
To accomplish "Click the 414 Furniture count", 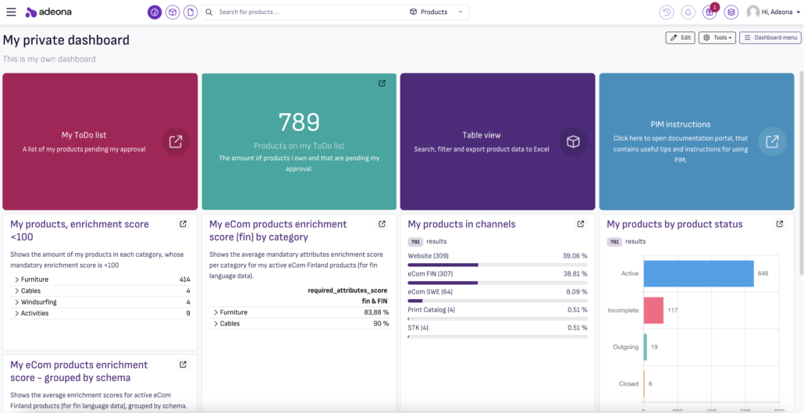I will pyautogui.click(x=184, y=279).
